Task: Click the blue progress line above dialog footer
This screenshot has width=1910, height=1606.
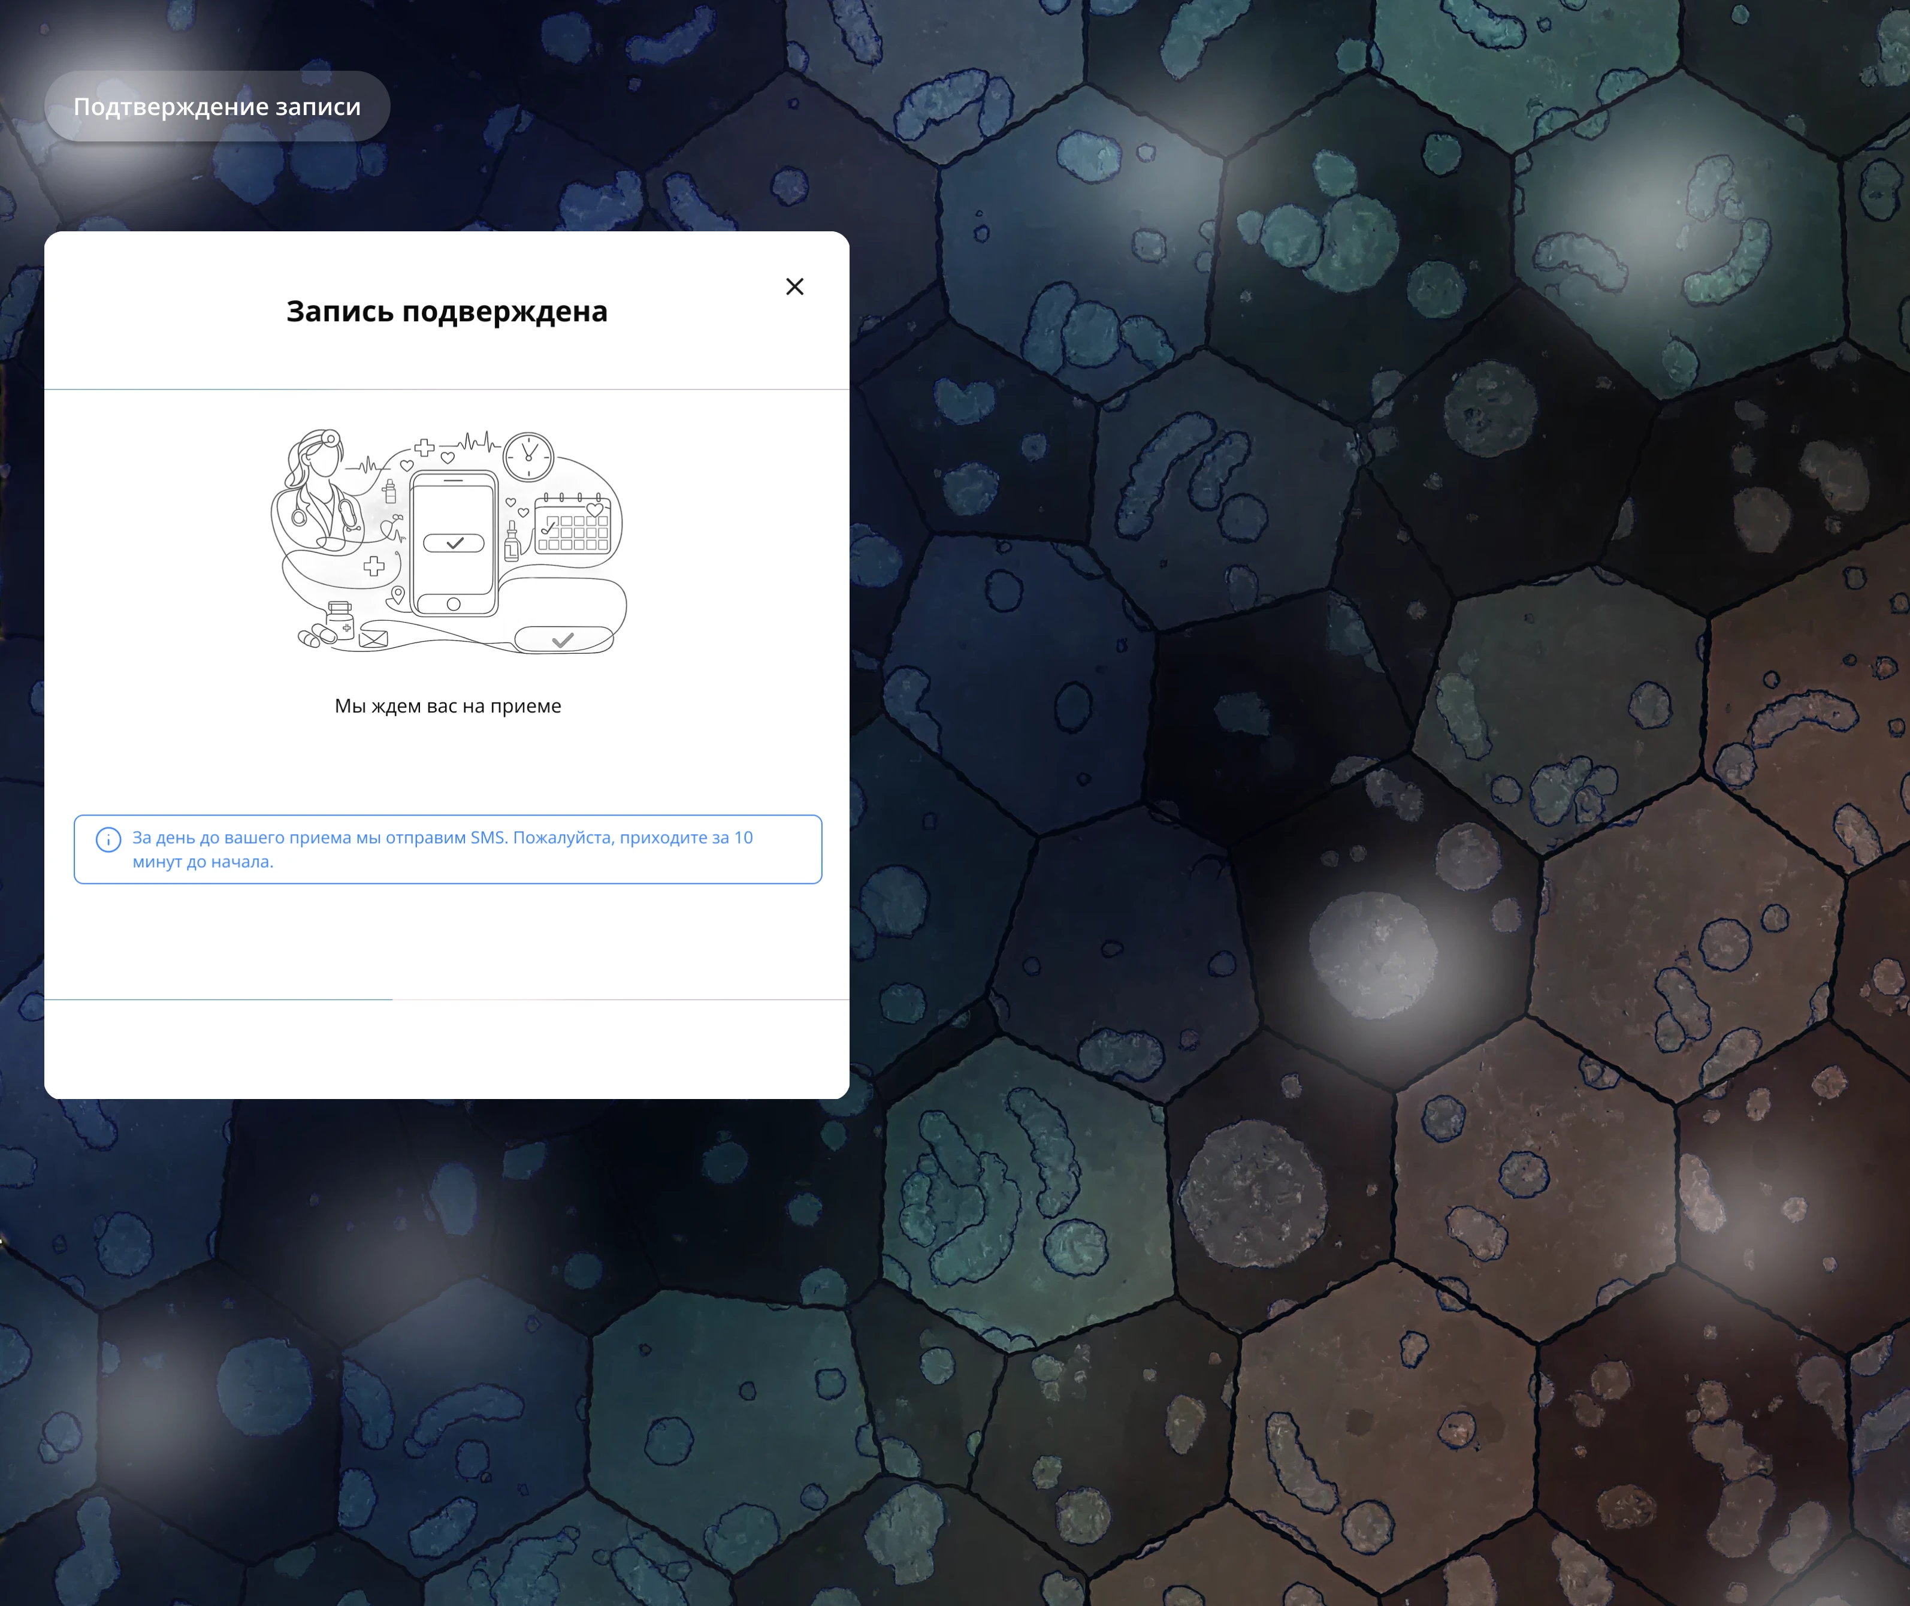Action: point(219,1000)
